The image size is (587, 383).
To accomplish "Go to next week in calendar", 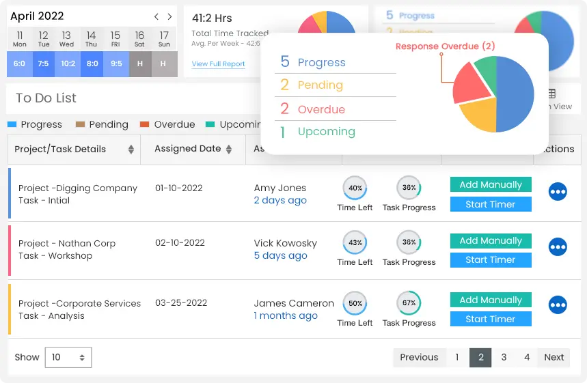I will (169, 16).
